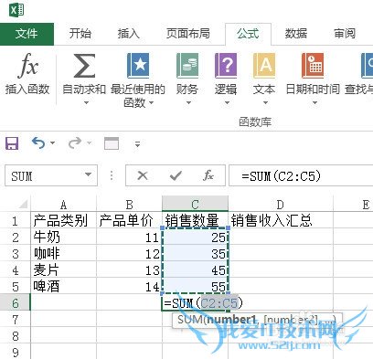373x359 pixels.
Task: Open the Text functions book icon
Action: click(264, 66)
